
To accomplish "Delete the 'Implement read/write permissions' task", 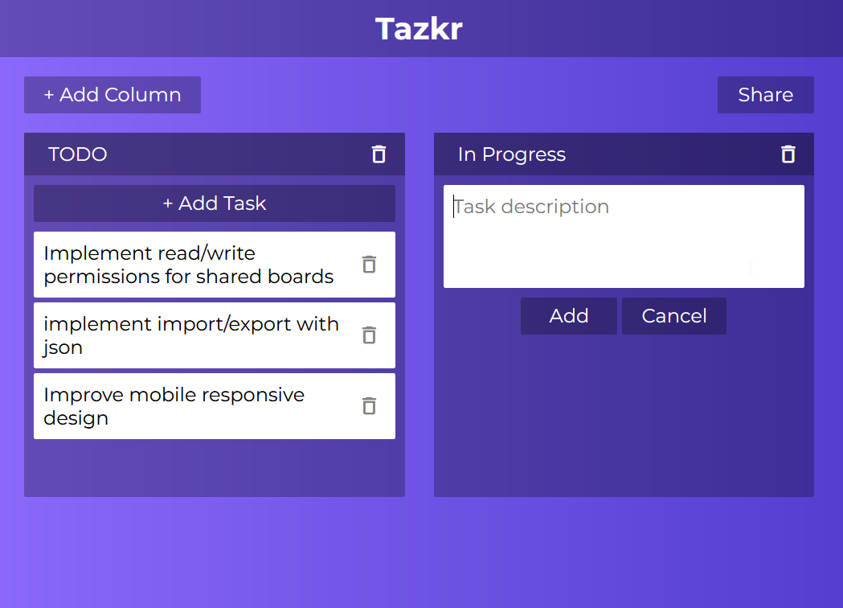I will click(x=369, y=264).
